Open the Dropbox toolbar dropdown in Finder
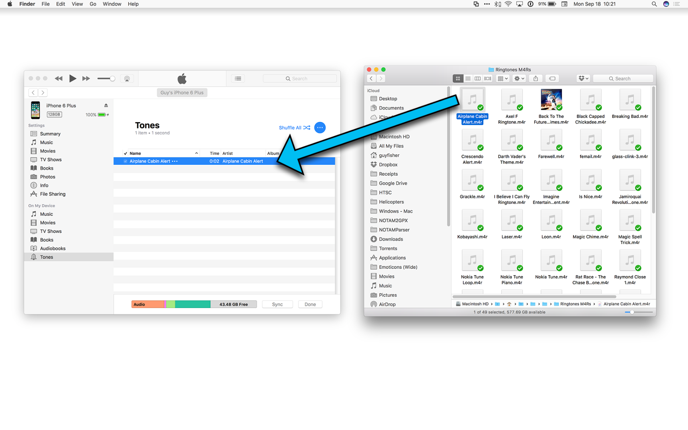 (x=583, y=78)
